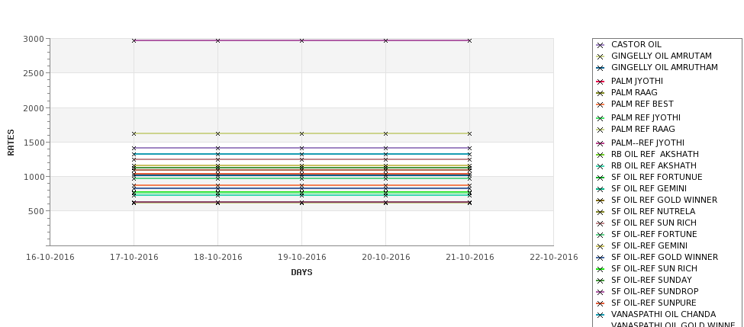Click the 18-10-2016 x-axis date label

(x=217, y=258)
